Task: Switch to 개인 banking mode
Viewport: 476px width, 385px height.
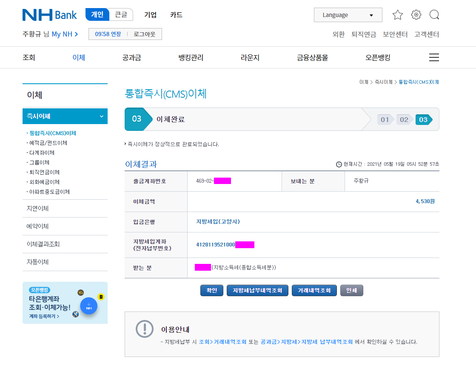Action: [97, 15]
